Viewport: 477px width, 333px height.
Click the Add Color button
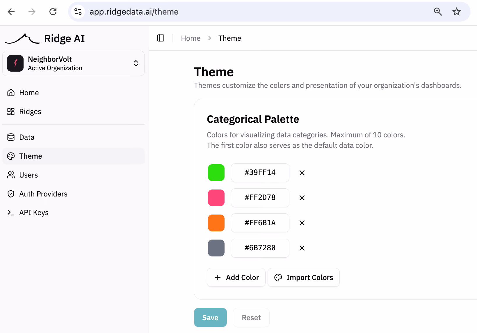click(x=236, y=277)
